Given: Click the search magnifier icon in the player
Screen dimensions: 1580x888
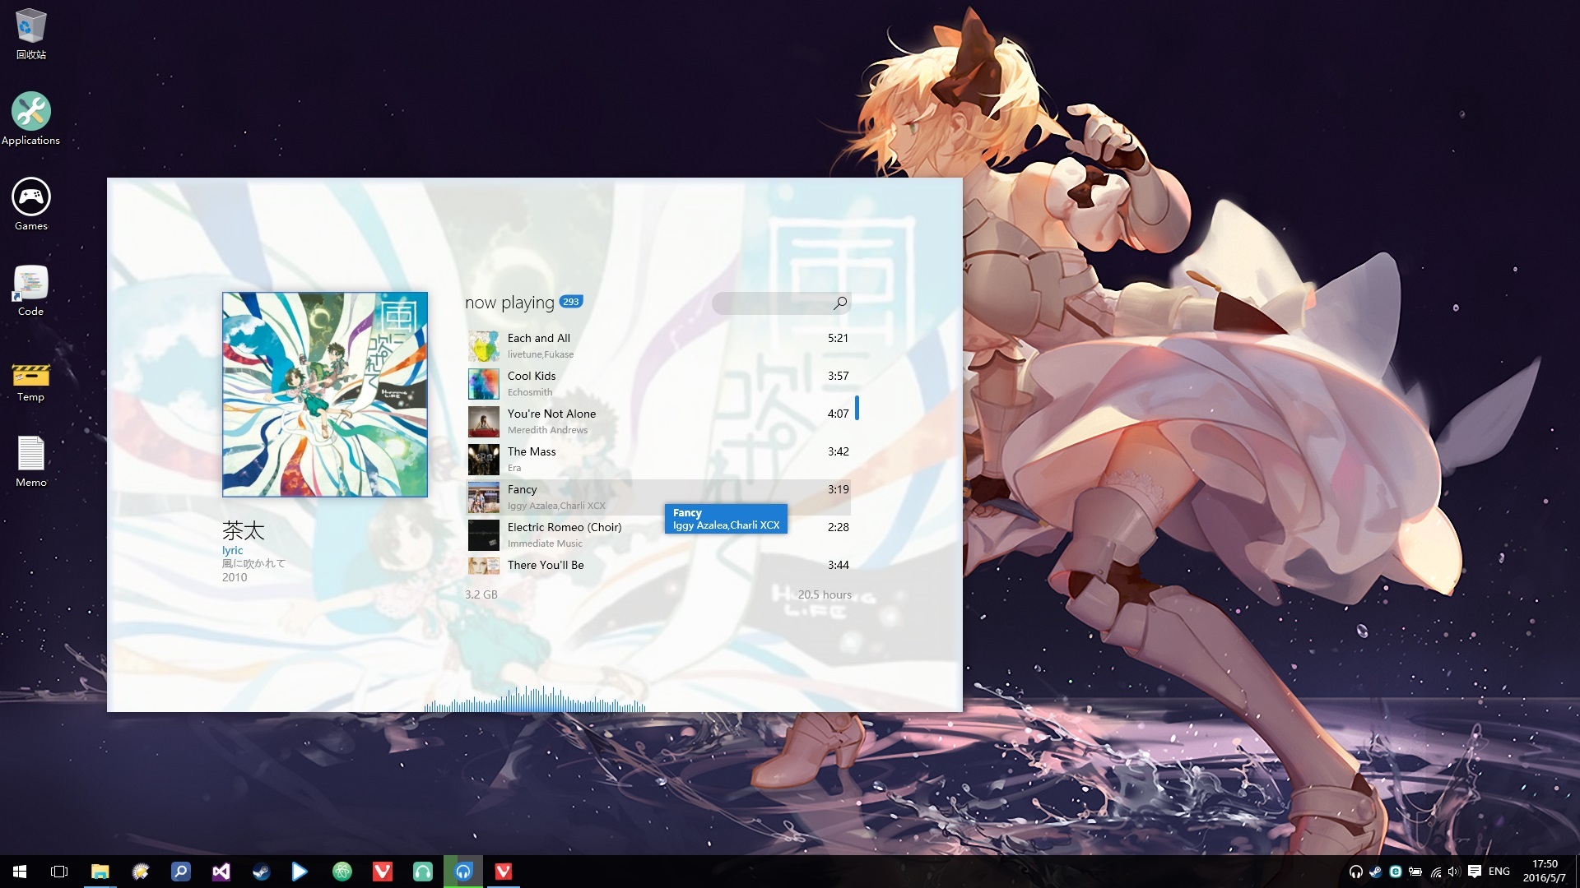Looking at the screenshot, I should click(x=839, y=303).
